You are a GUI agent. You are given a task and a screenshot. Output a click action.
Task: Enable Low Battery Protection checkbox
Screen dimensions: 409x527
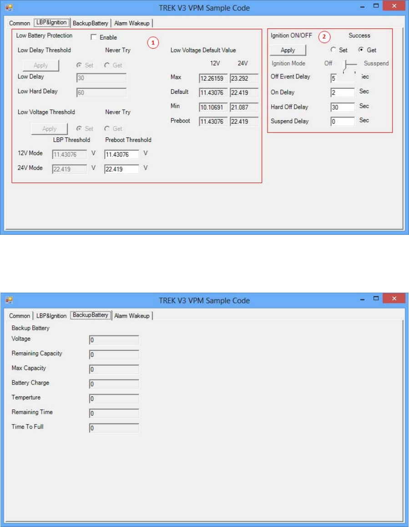click(x=94, y=37)
